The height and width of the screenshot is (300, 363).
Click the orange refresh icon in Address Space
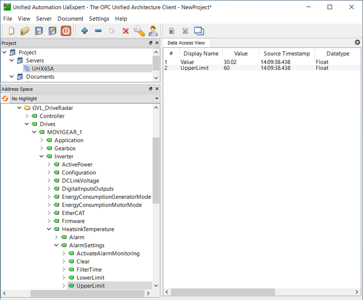click(x=5, y=99)
